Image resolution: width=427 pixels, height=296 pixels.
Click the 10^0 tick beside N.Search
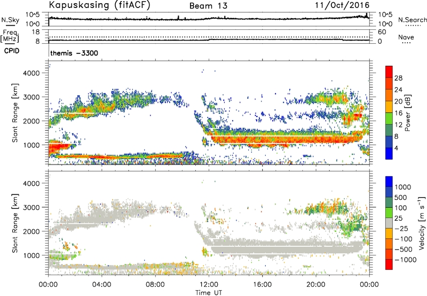pyautogui.click(x=385, y=24)
